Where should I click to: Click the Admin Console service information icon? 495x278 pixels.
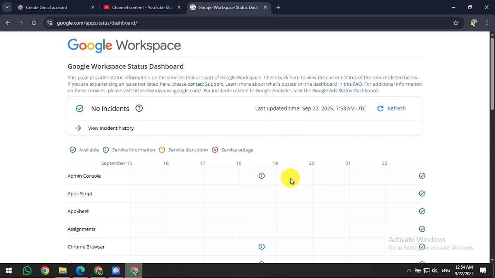(x=261, y=176)
